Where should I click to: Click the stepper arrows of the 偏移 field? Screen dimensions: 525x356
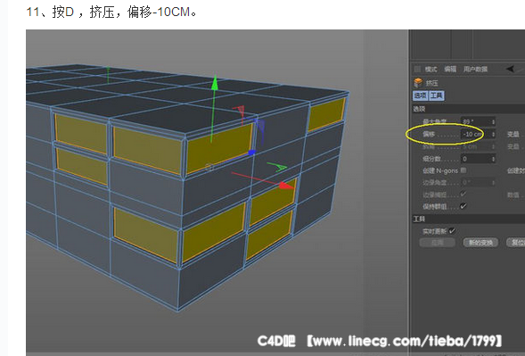(493, 134)
